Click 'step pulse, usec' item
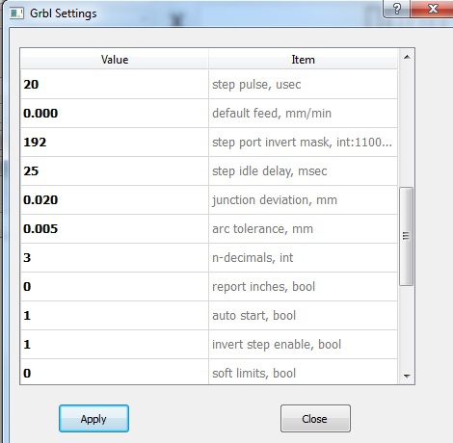 point(304,85)
